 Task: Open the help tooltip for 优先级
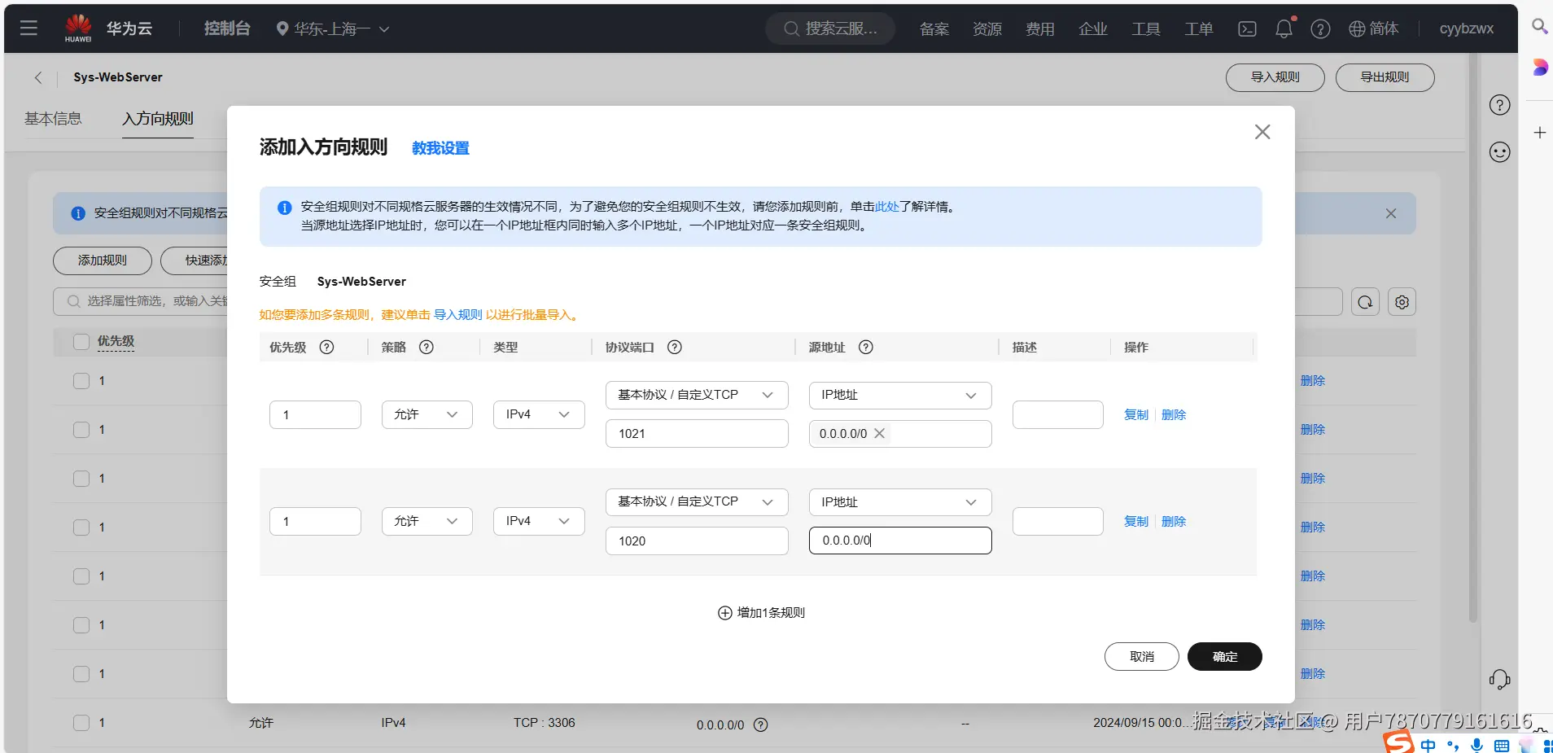click(326, 347)
